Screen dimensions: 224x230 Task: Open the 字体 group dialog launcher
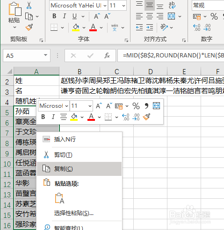coord(126,41)
